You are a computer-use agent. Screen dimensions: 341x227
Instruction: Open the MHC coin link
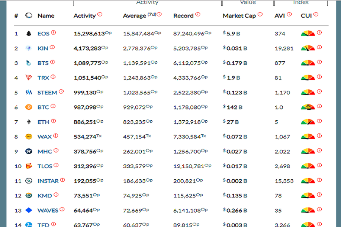pyautogui.click(x=45, y=152)
